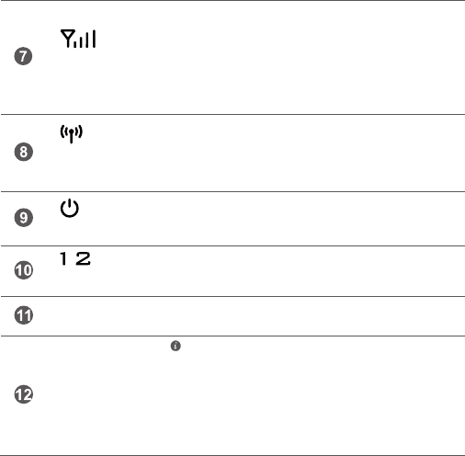Screen dimensions: 465x456
Task: Select the wireless antenna broadcast icon
Action: point(72,134)
